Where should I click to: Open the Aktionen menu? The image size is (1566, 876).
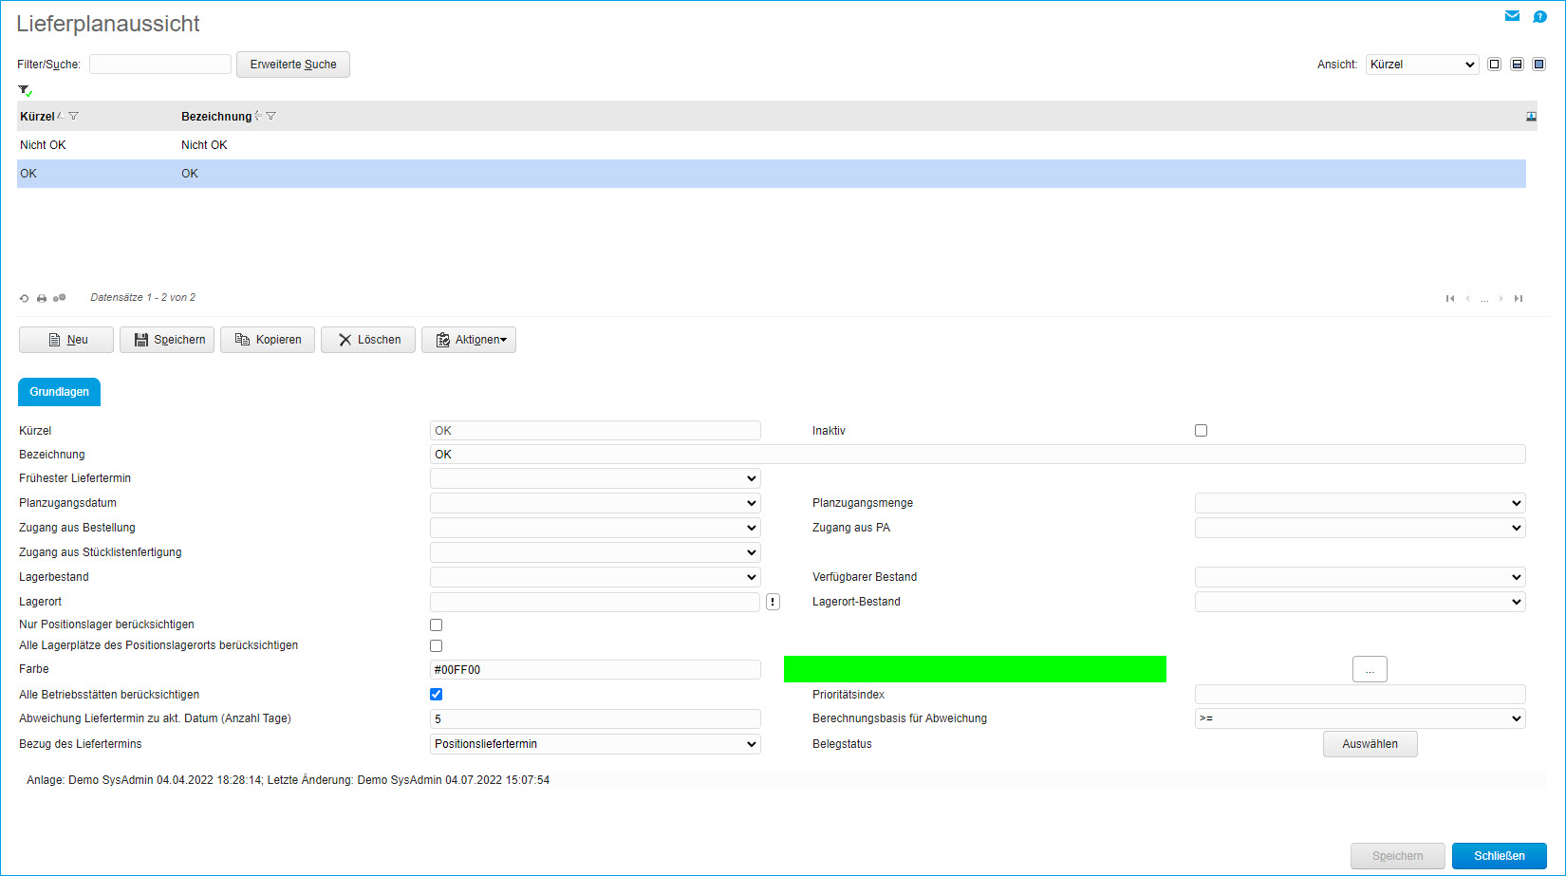pyautogui.click(x=469, y=340)
